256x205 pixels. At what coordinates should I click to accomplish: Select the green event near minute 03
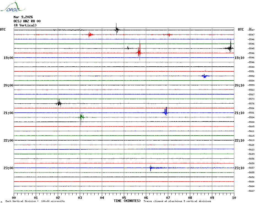[81, 117]
